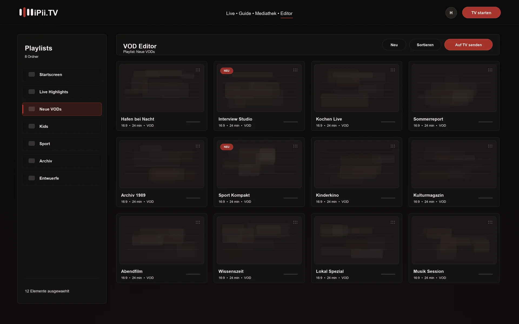Image resolution: width=519 pixels, height=324 pixels.
Task: Click the dots handle on Kinderkino card
Action: [x=393, y=146]
